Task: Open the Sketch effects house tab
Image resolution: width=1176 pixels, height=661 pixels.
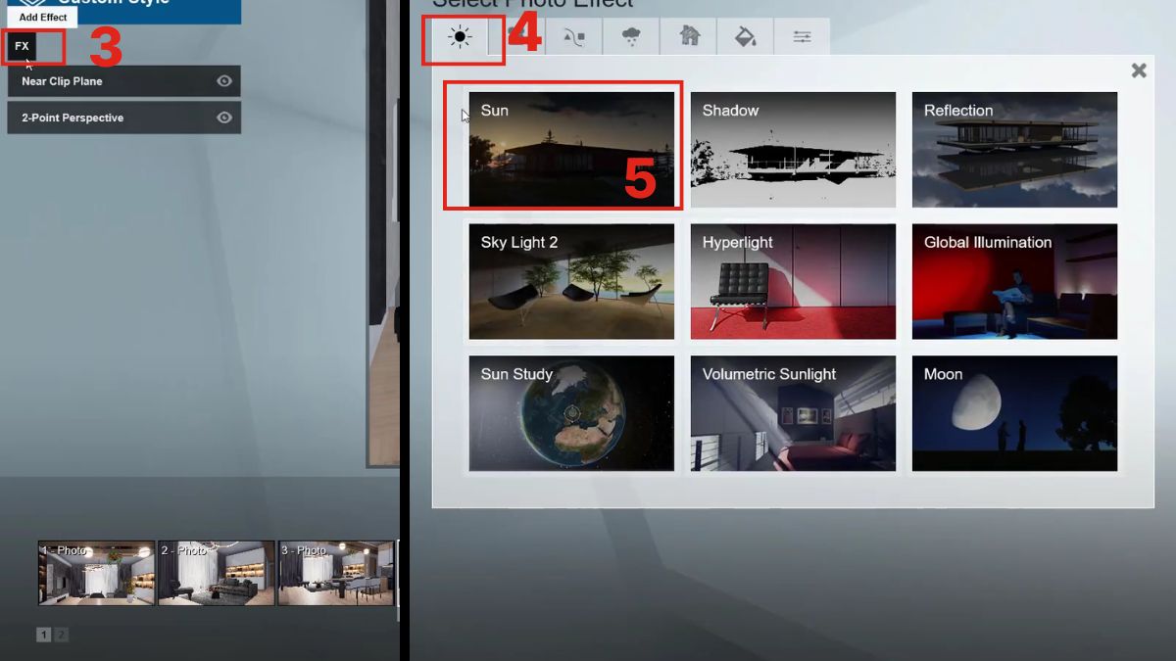Action: (x=689, y=37)
